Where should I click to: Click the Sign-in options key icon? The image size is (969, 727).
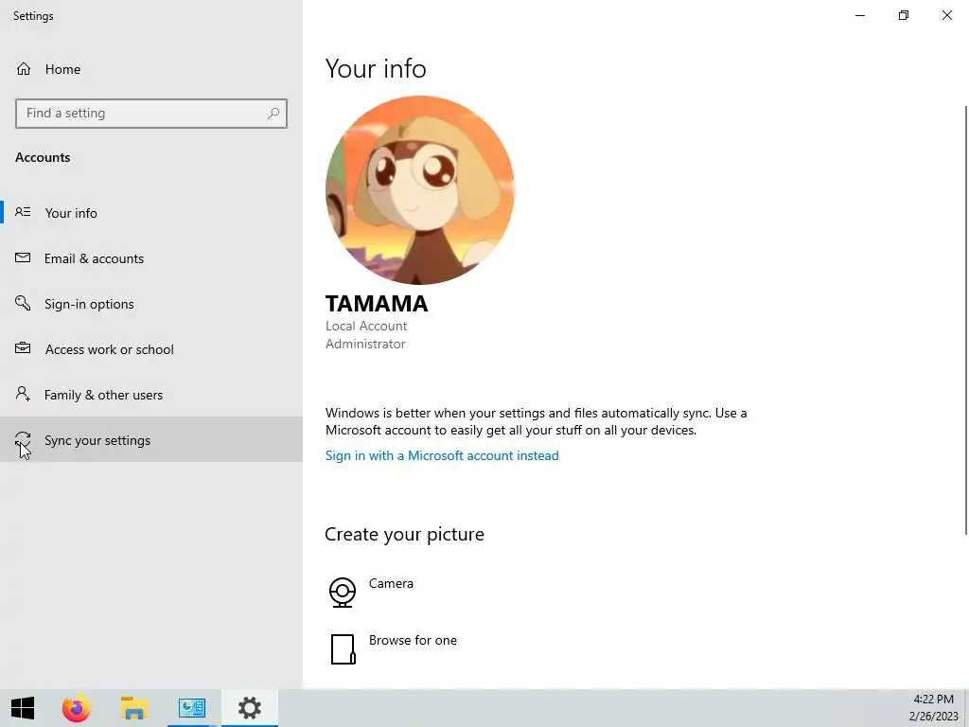point(23,303)
